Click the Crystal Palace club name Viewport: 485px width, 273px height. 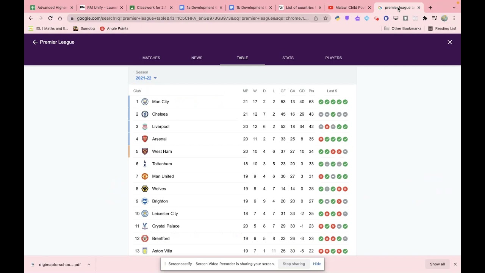pos(166,226)
